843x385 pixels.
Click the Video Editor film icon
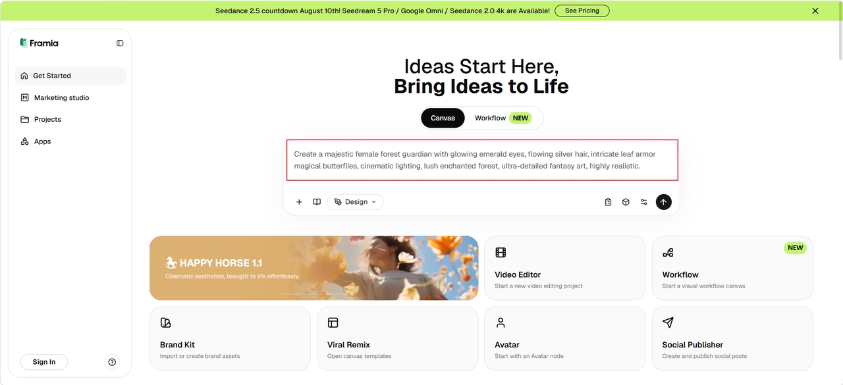(x=501, y=253)
